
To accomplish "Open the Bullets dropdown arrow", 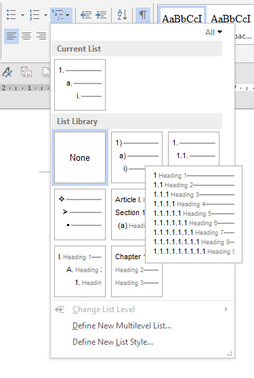I will (x=22, y=15).
